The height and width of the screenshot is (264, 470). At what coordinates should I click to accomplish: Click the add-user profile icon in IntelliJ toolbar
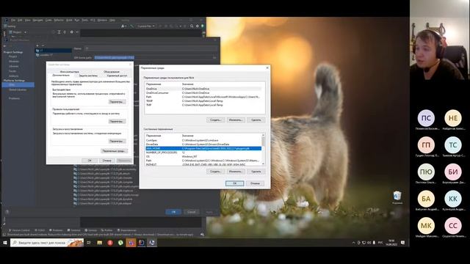(123, 26)
